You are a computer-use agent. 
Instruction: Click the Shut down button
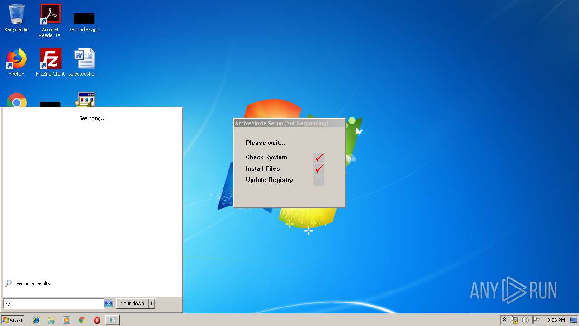point(133,303)
